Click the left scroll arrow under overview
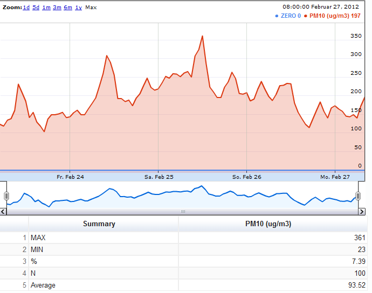This screenshot has height=293, width=372. (x=3, y=212)
